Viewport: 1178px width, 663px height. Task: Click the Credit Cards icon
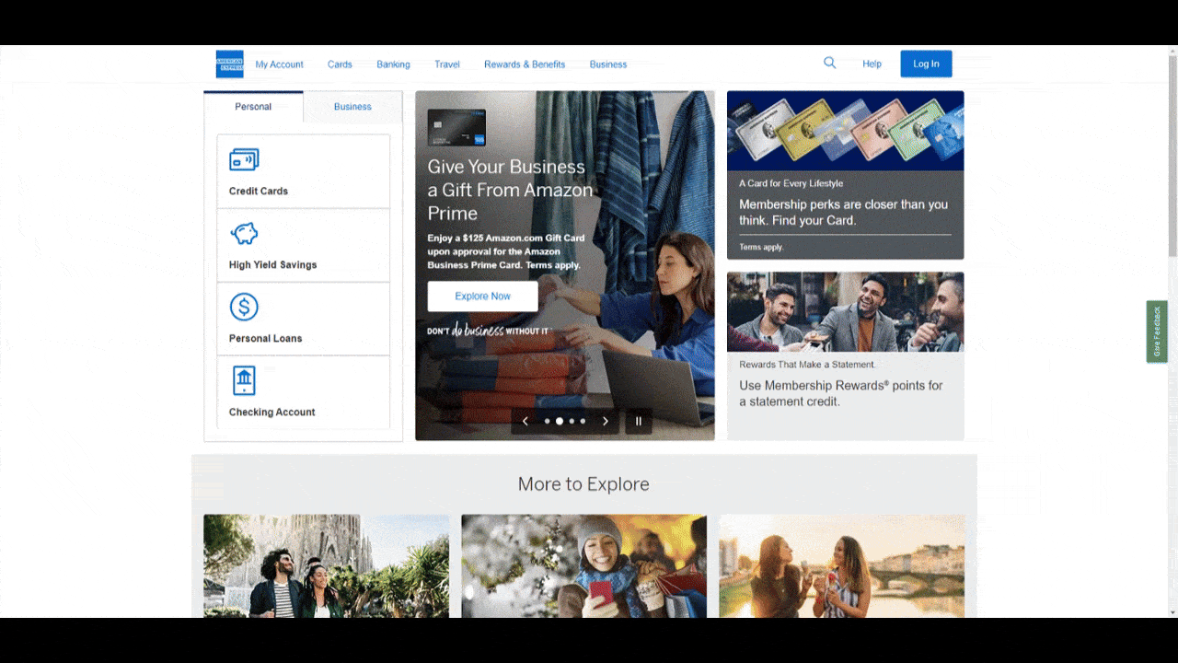pos(244,159)
